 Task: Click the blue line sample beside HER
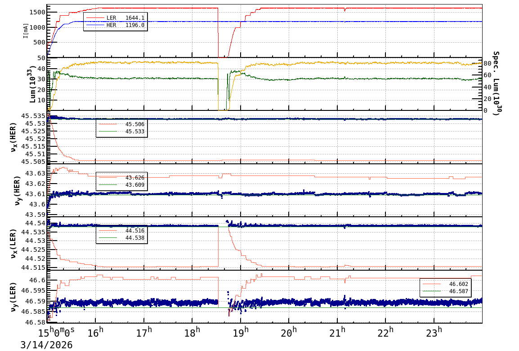point(95,25)
